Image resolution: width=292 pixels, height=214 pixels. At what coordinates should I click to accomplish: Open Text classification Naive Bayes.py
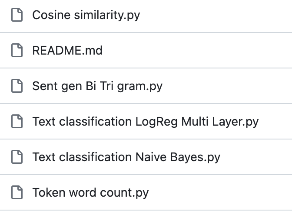tap(126, 157)
